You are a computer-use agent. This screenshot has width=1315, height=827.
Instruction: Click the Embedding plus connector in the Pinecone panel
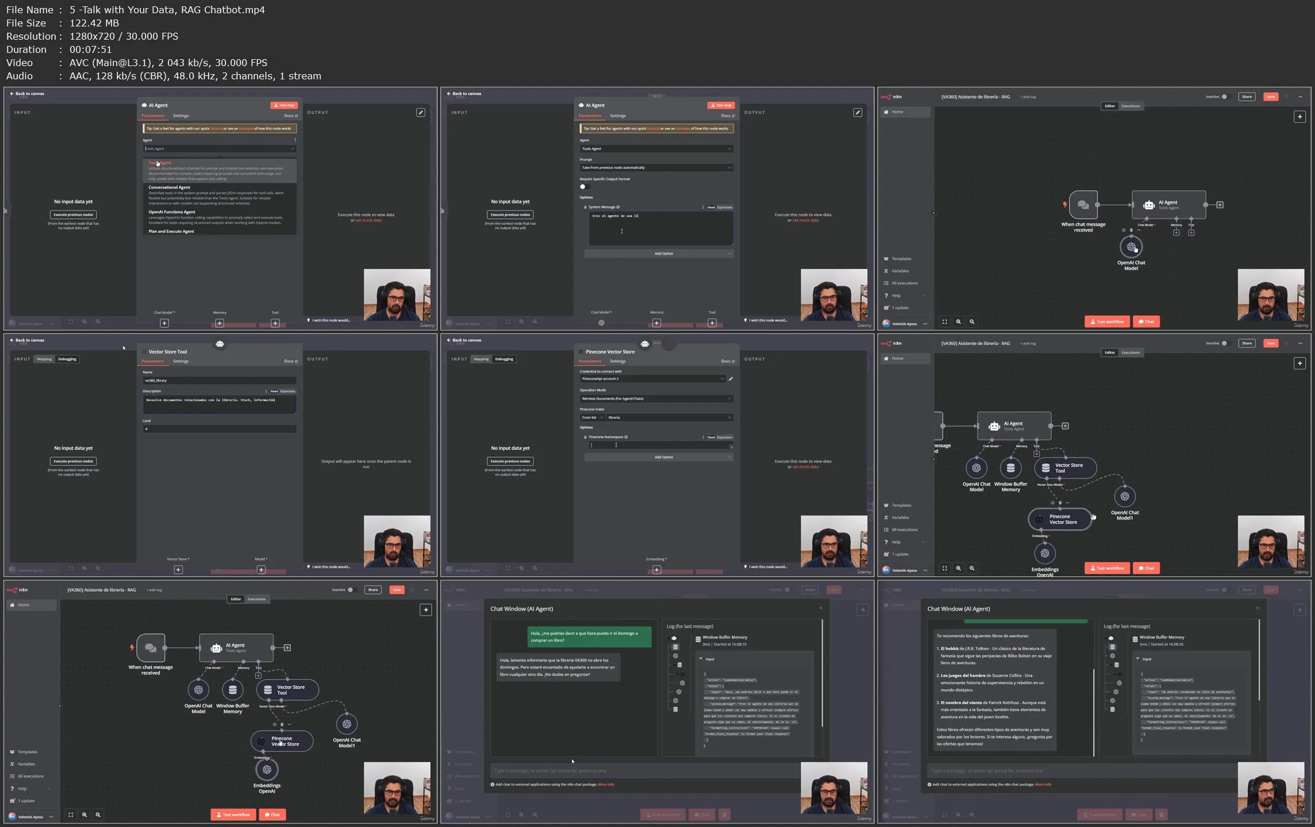click(x=657, y=570)
